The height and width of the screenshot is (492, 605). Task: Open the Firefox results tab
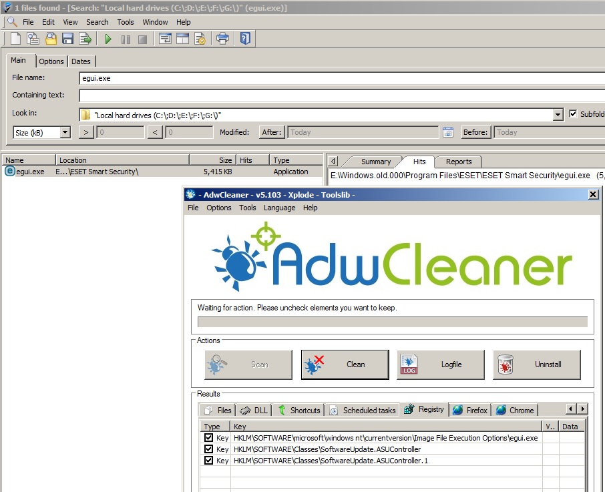[x=470, y=411]
